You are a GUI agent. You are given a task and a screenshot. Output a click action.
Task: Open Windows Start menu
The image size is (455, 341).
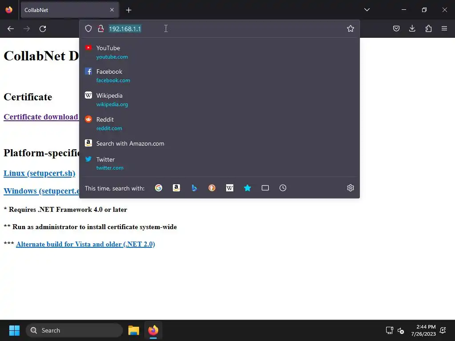(14, 330)
